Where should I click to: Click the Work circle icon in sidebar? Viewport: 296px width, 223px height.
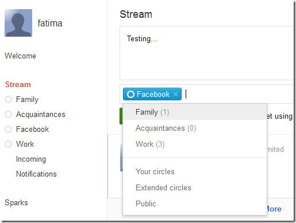click(8, 144)
